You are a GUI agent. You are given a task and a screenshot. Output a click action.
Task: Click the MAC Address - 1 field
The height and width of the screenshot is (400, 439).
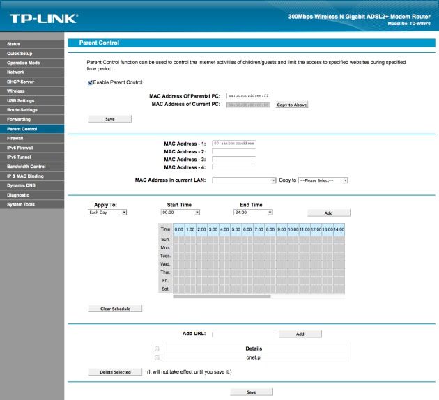tap(233, 144)
